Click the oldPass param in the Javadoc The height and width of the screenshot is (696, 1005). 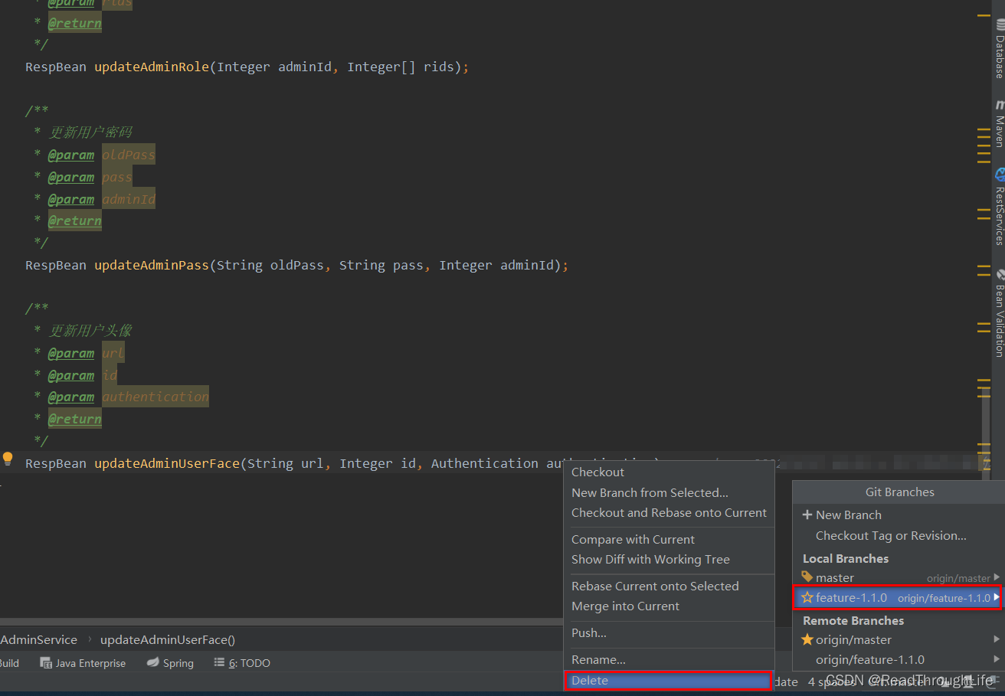point(129,155)
